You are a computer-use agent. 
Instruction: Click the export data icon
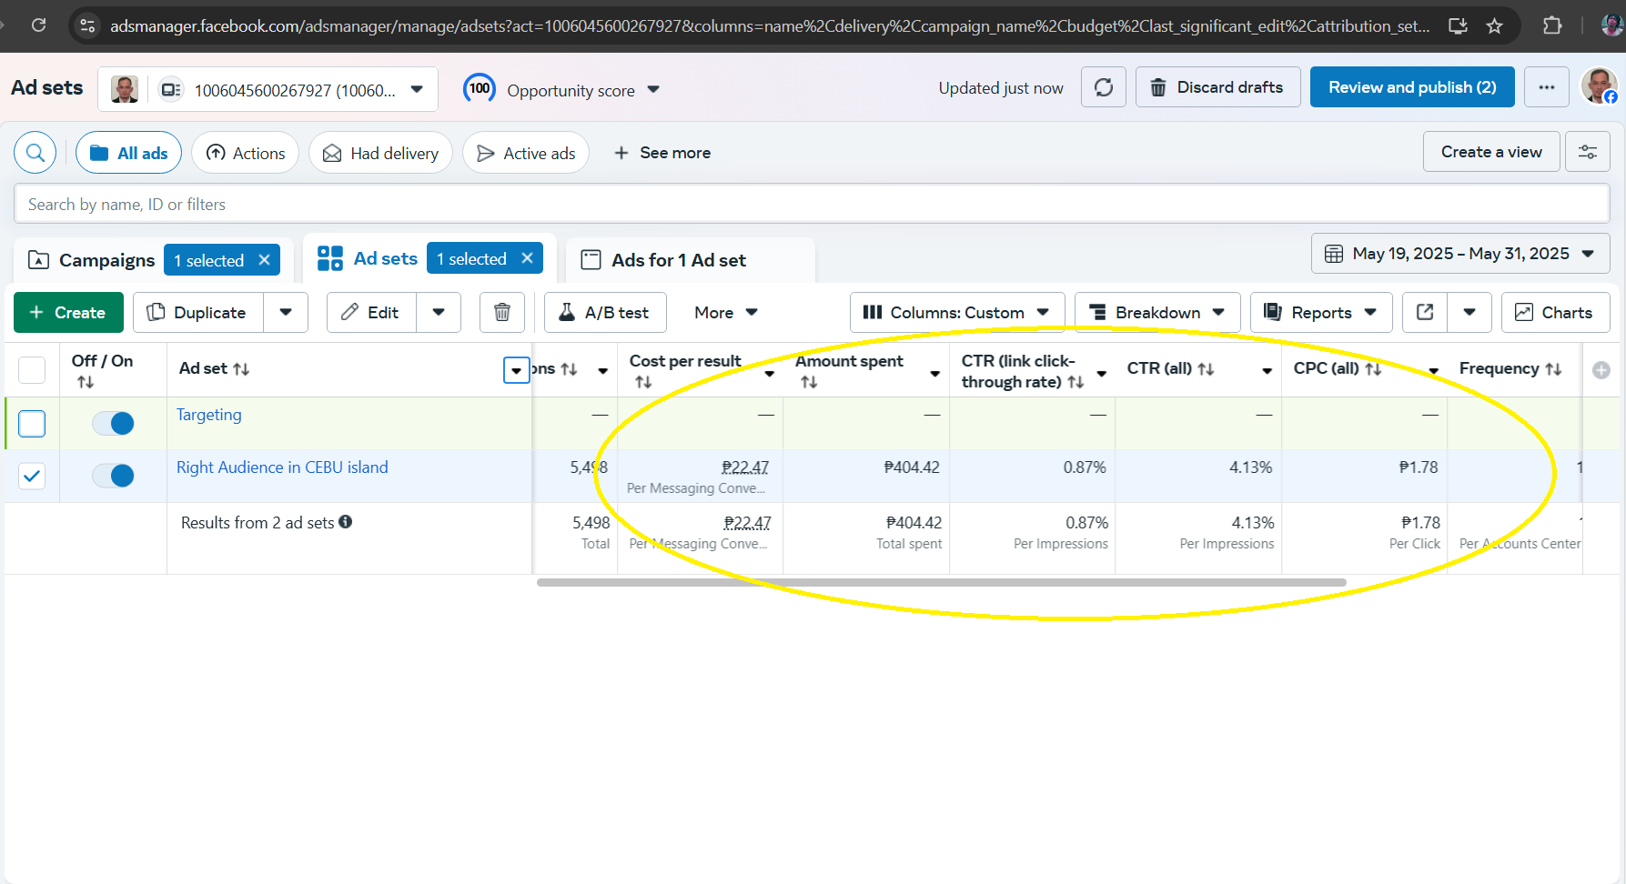1425,312
